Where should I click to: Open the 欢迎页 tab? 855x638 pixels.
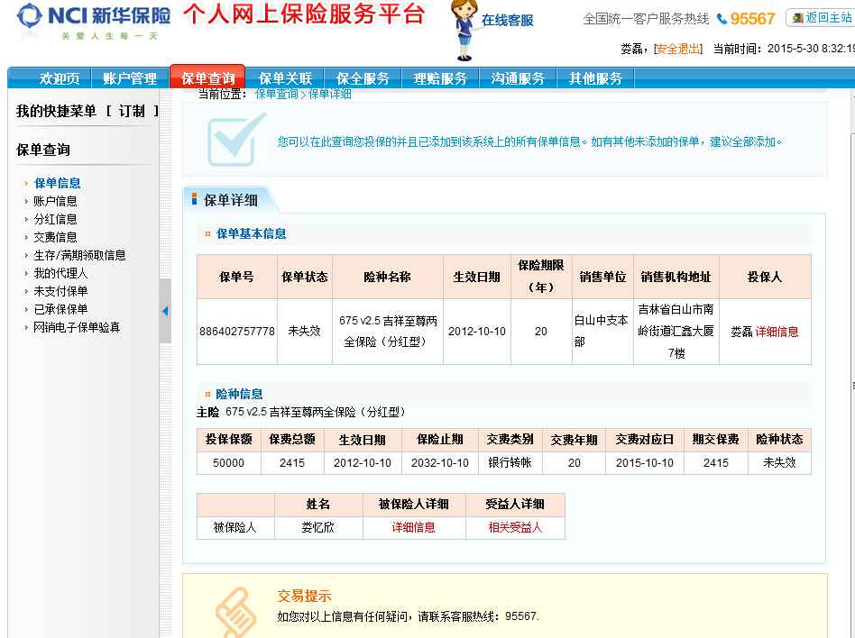[60, 78]
